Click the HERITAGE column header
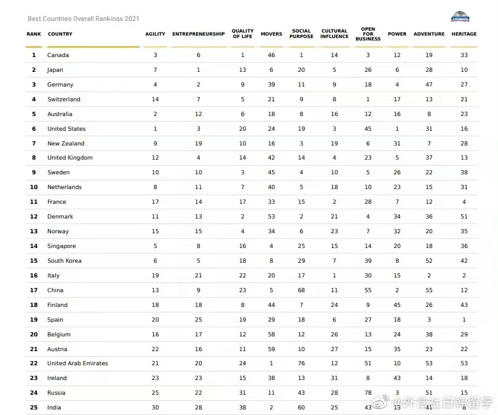The height and width of the screenshot is (415, 498). (464, 34)
